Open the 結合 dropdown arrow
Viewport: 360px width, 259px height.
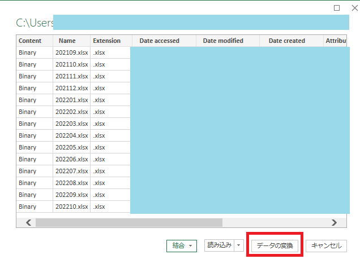[x=190, y=245]
